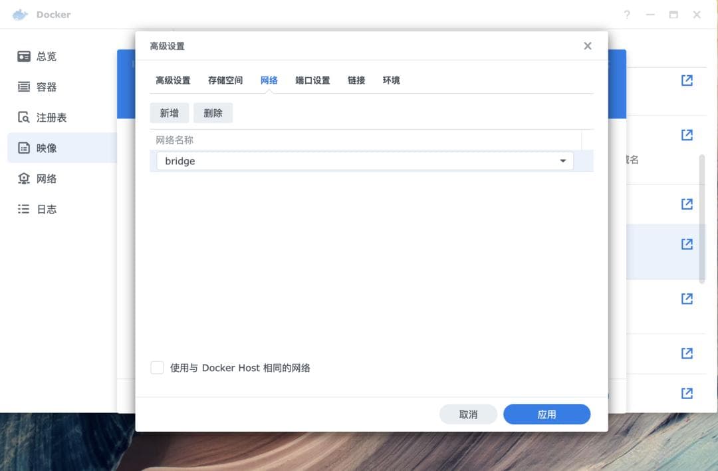Click the 取消 cancel button
This screenshot has height=471, width=718.
tap(469, 414)
